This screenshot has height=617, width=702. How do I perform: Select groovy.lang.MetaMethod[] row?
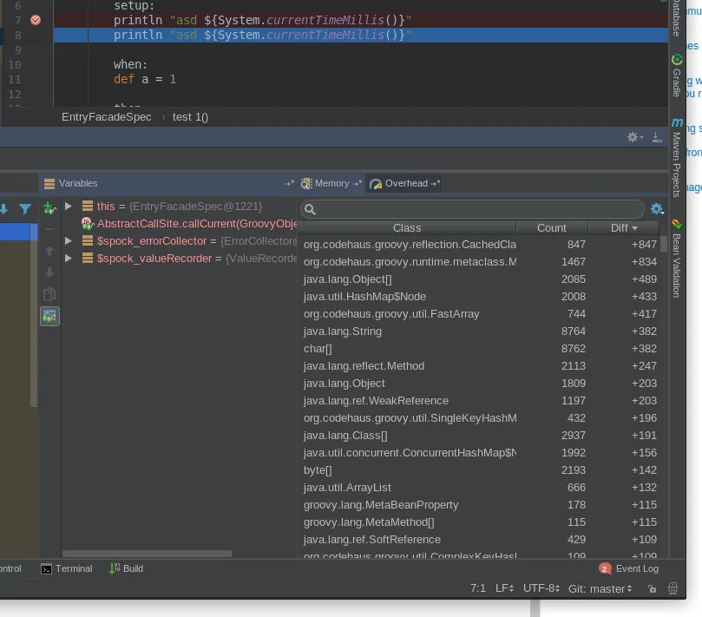pyautogui.click(x=480, y=522)
